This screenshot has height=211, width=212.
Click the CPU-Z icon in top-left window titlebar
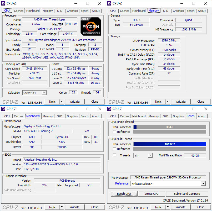click(x=3, y=3)
